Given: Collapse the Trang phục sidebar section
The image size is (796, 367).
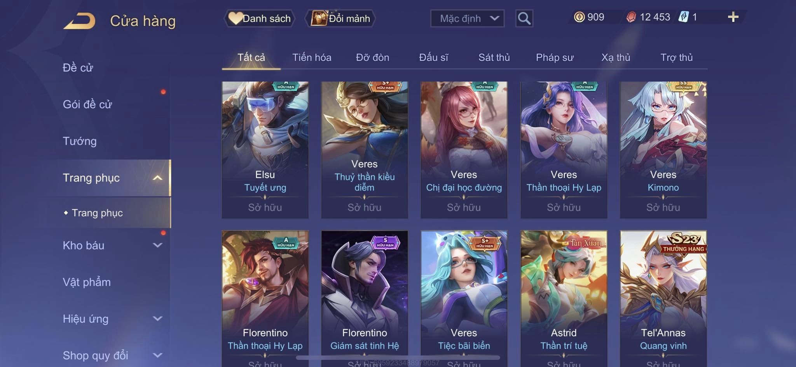Looking at the screenshot, I should pos(157,178).
